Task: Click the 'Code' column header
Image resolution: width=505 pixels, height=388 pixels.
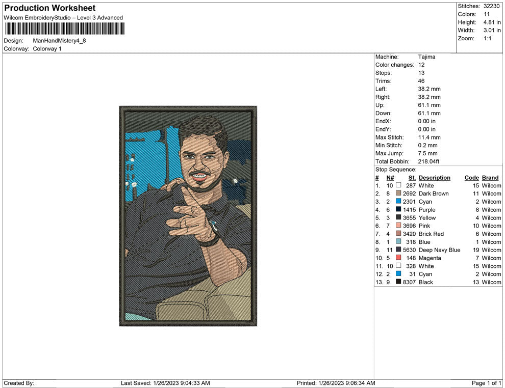Action: 472,178
